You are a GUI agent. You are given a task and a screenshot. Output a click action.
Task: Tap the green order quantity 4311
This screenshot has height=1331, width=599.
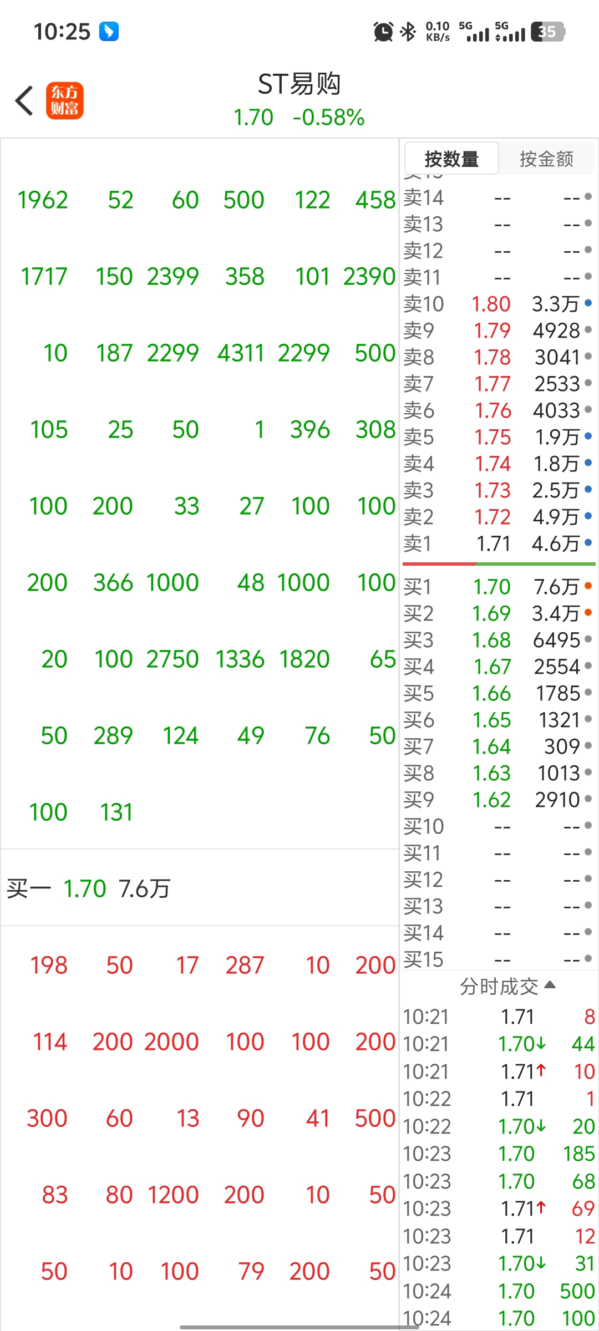241,353
